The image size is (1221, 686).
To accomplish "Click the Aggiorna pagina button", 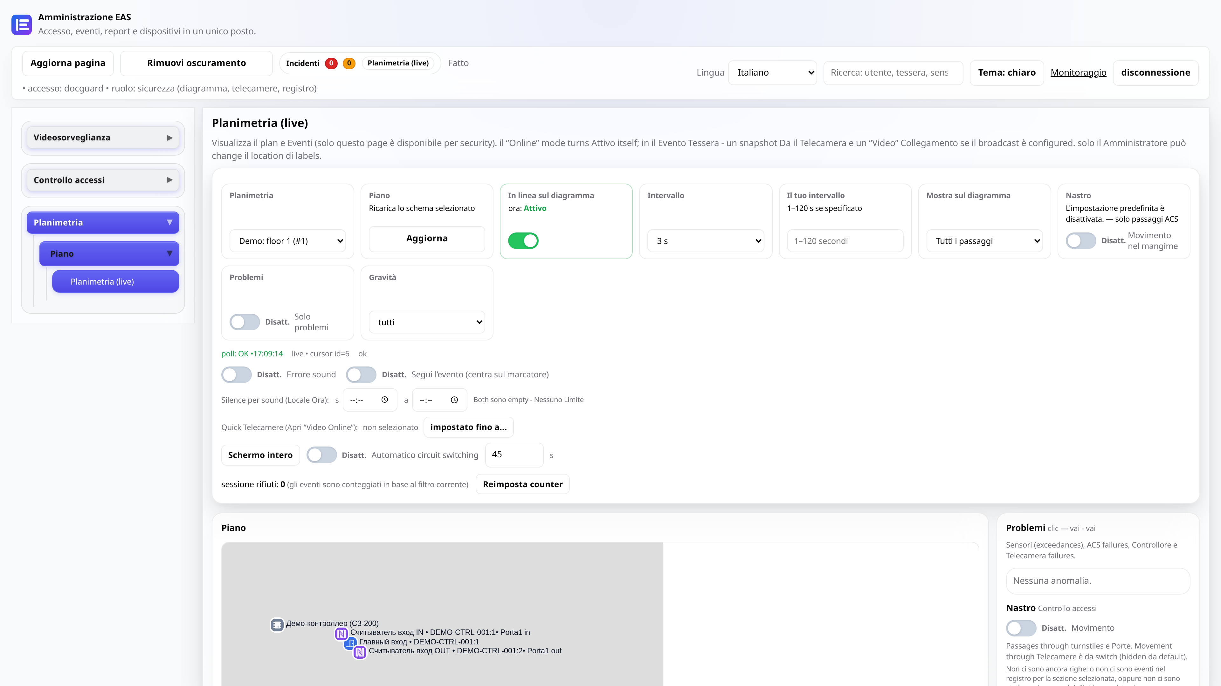I will tap(68, 64).
